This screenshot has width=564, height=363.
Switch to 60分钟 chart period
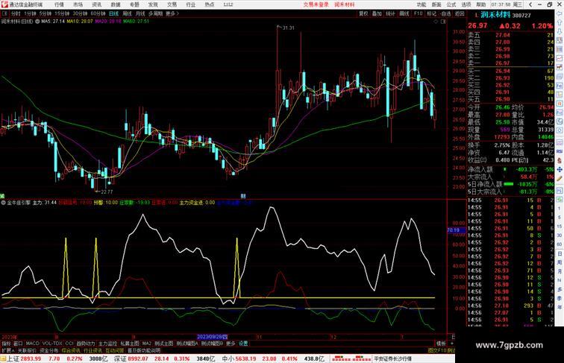98,13
